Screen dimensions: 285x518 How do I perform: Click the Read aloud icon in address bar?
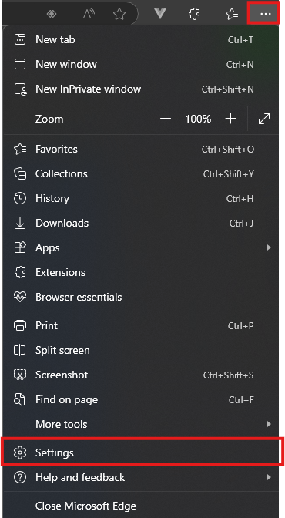89,14
